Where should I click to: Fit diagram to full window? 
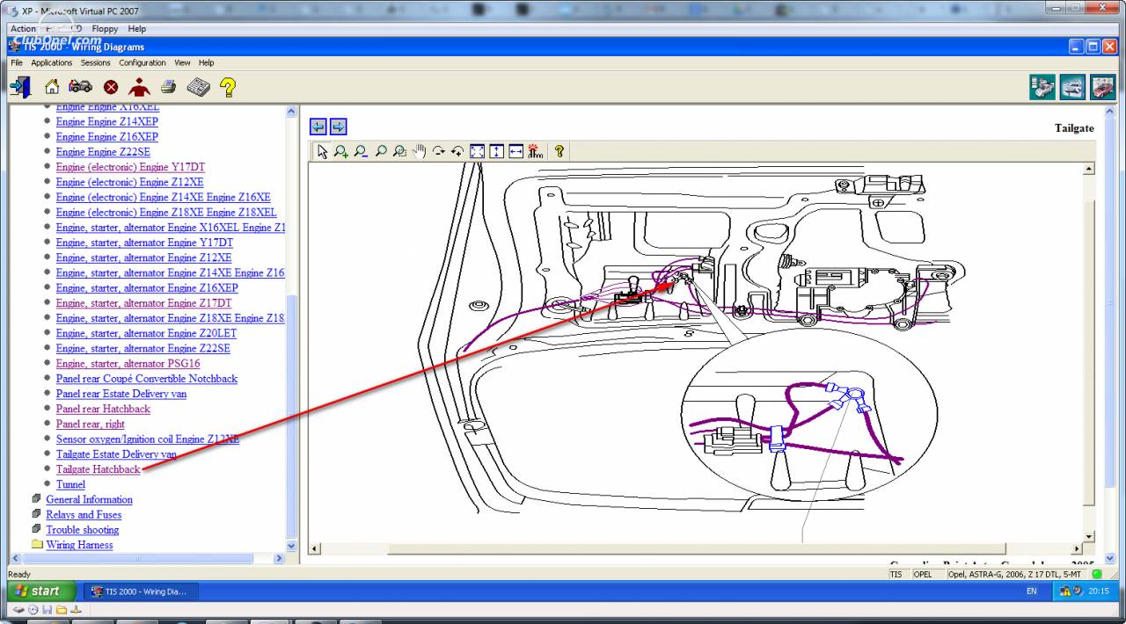click(477, 151)
